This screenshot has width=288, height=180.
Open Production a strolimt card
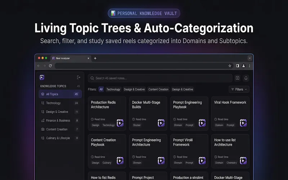click(189, 176)
